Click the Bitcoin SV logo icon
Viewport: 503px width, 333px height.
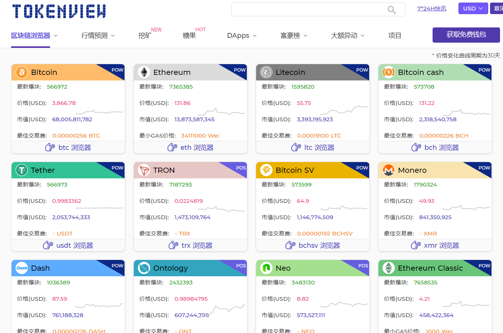coord(266,170)
